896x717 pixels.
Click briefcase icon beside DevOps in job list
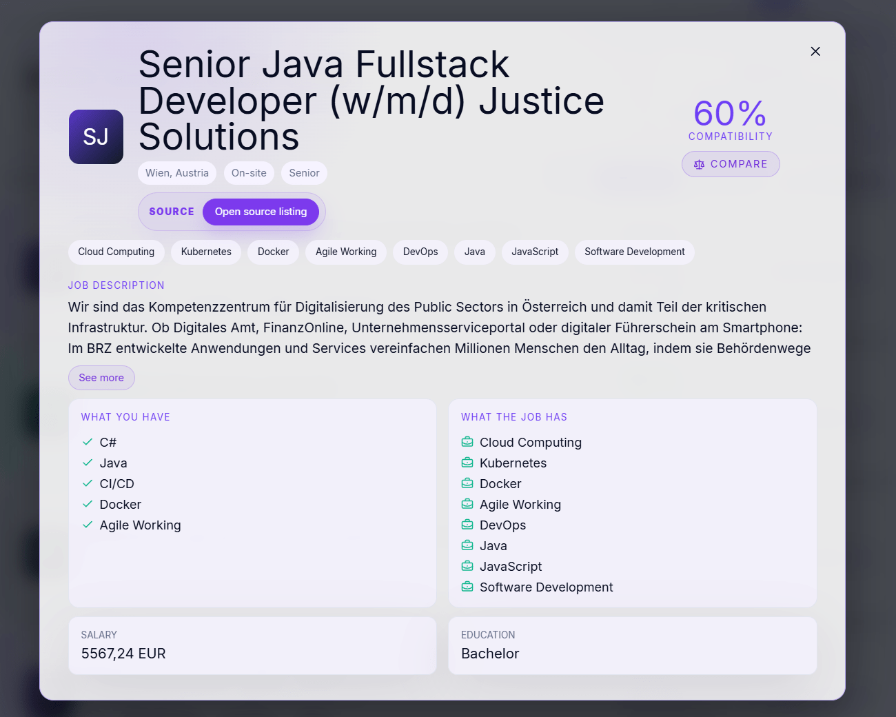pos(467,525)
